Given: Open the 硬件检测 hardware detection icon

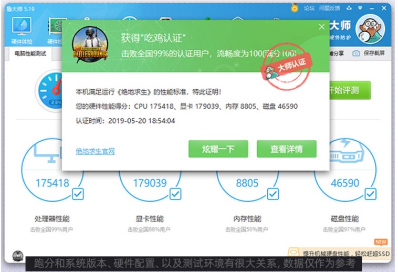Looking at the screenshot, I should [55, 30].
